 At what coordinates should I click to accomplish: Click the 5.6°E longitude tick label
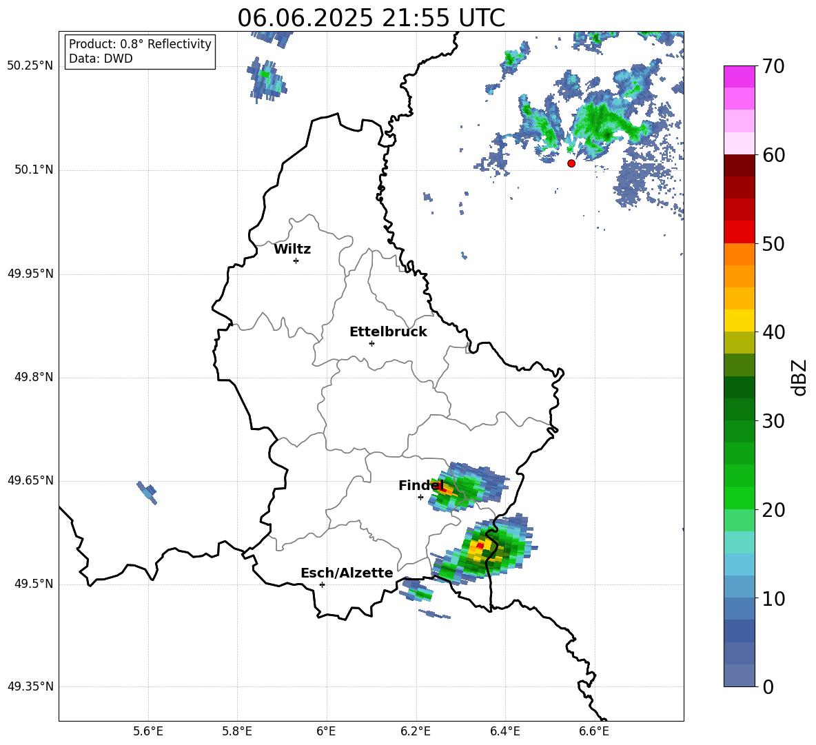tap(147, 732)
